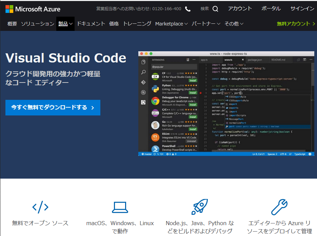Click the サインイン link

click(x=302, y=8)
